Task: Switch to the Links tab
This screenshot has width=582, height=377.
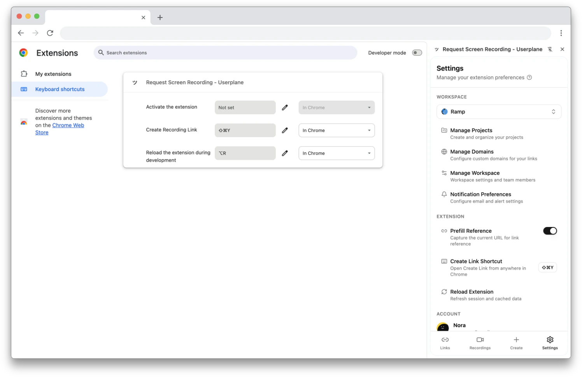Action: click(x=445, y=343)
